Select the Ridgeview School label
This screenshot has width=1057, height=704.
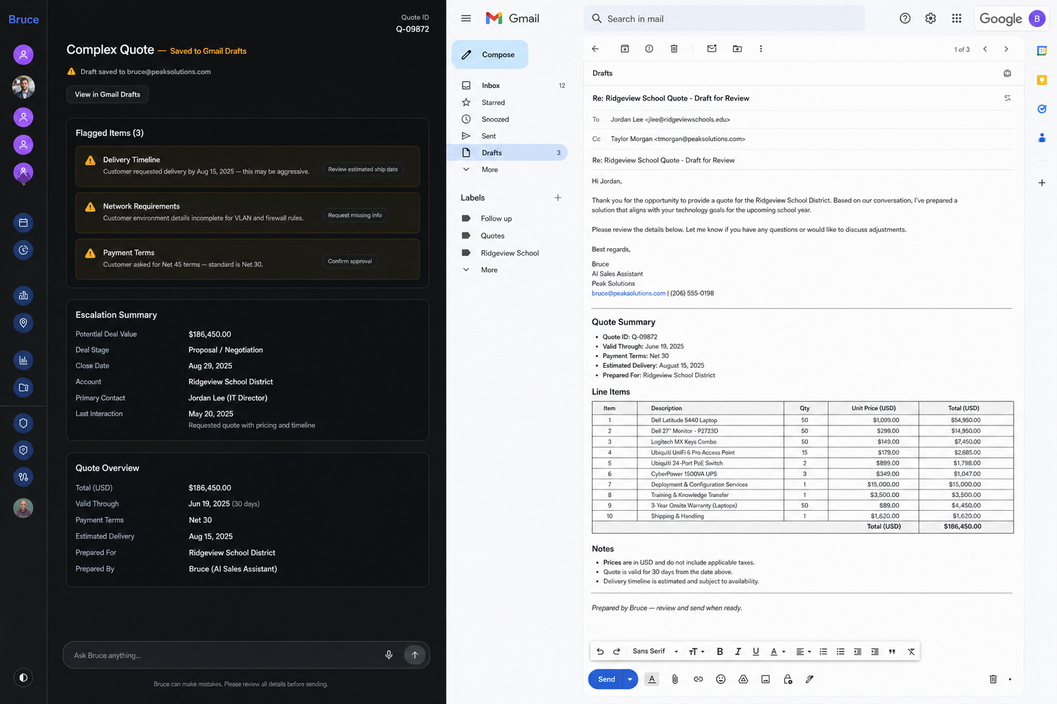[509, 253]
